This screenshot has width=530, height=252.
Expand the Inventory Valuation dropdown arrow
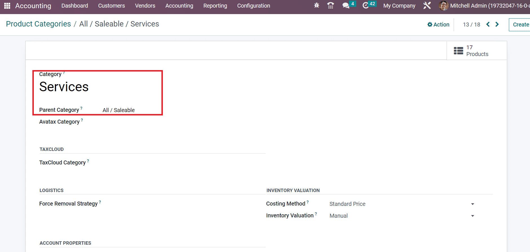tap(473, 216)
